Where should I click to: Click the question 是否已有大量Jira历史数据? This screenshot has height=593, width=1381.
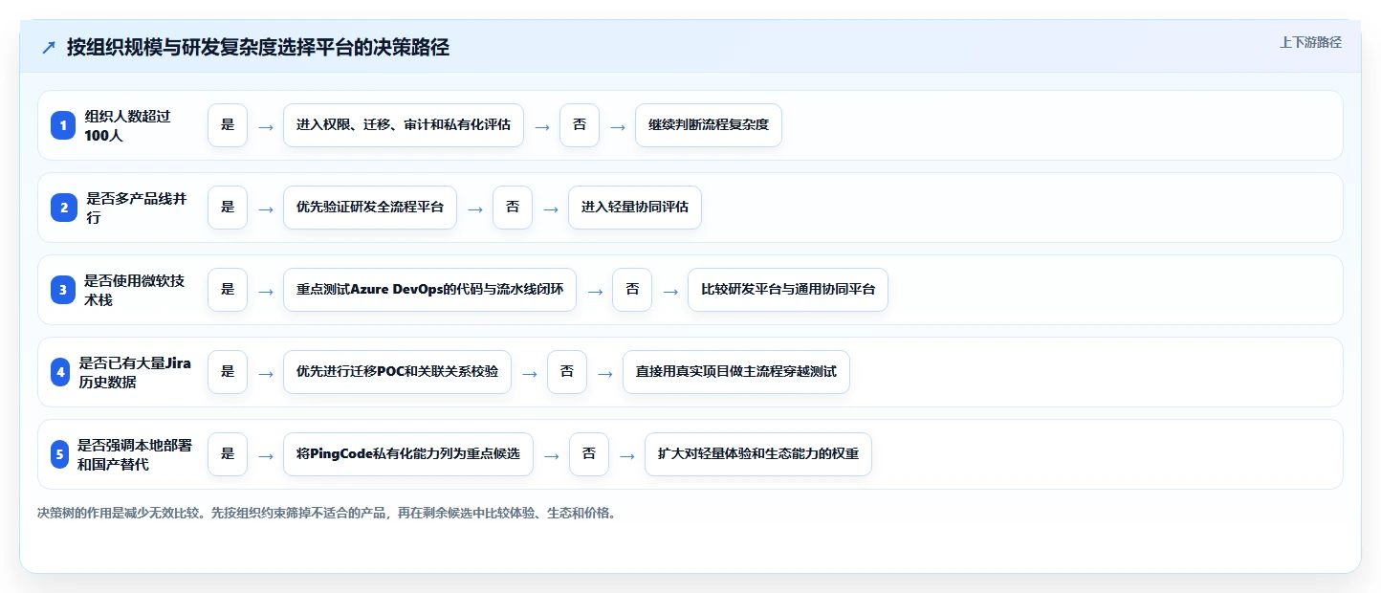pos(136,372)
